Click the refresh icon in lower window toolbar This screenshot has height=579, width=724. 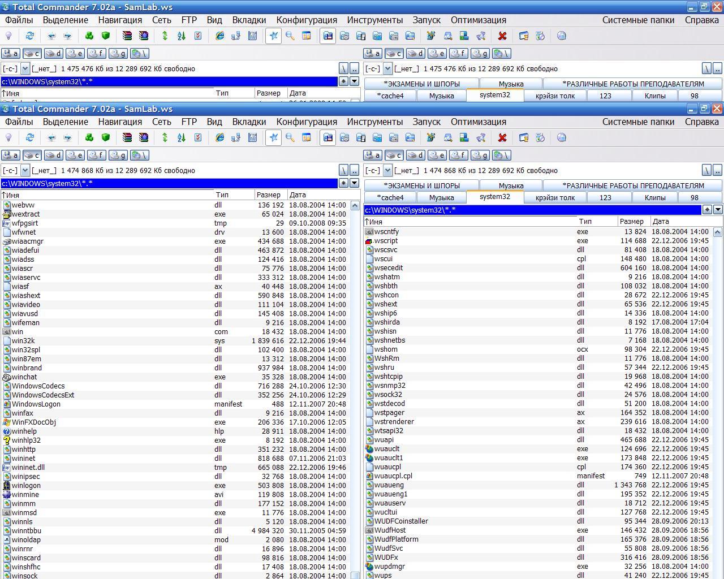pos(29,137)
